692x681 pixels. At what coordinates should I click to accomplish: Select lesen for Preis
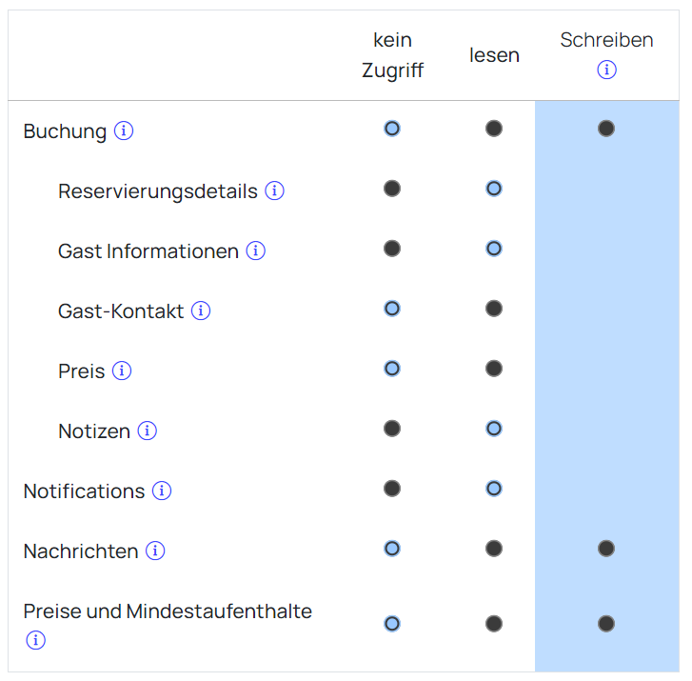click(x=494, y=369)
